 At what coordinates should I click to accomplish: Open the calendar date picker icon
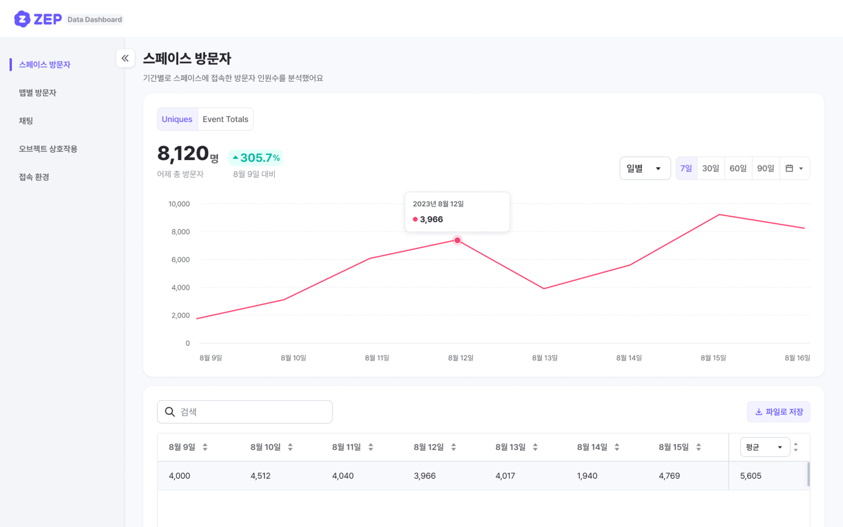click(x=789, y=168)
